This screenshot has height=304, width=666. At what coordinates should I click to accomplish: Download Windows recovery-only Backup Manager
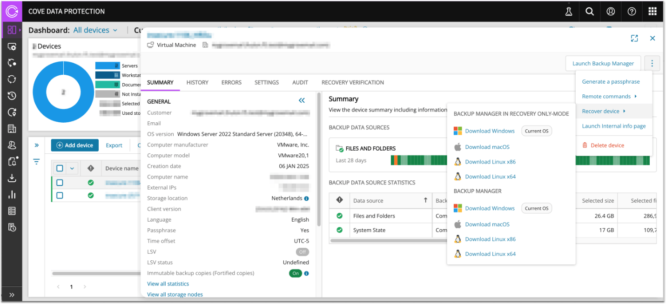pyautogui.click(x=490, y=131)
